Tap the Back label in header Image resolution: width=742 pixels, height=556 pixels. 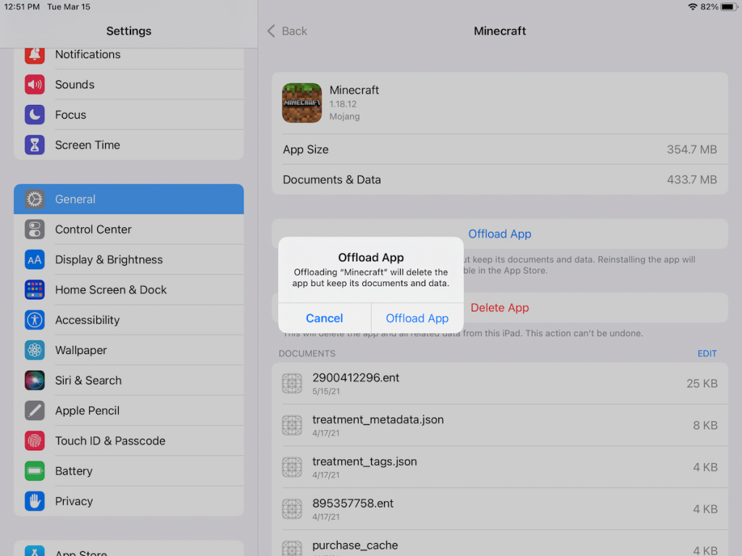(x=294, y=31)
